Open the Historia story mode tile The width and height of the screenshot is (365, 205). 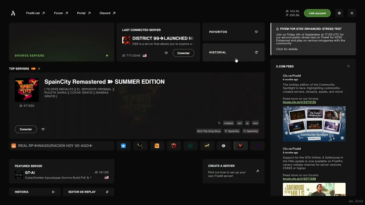coord(35,192)
